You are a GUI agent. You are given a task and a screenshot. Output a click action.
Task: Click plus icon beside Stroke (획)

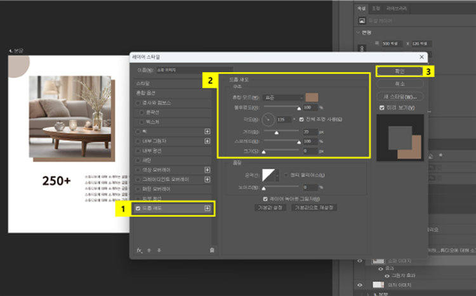click(x=208, y=131)
